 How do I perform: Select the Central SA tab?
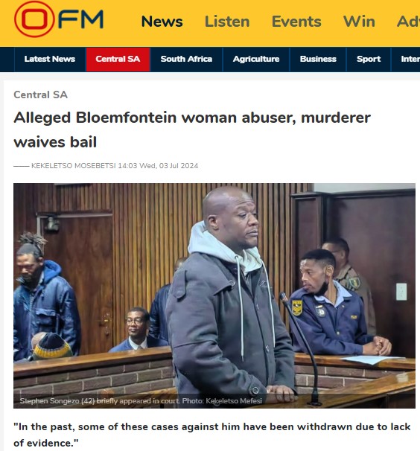coord(118,60)
